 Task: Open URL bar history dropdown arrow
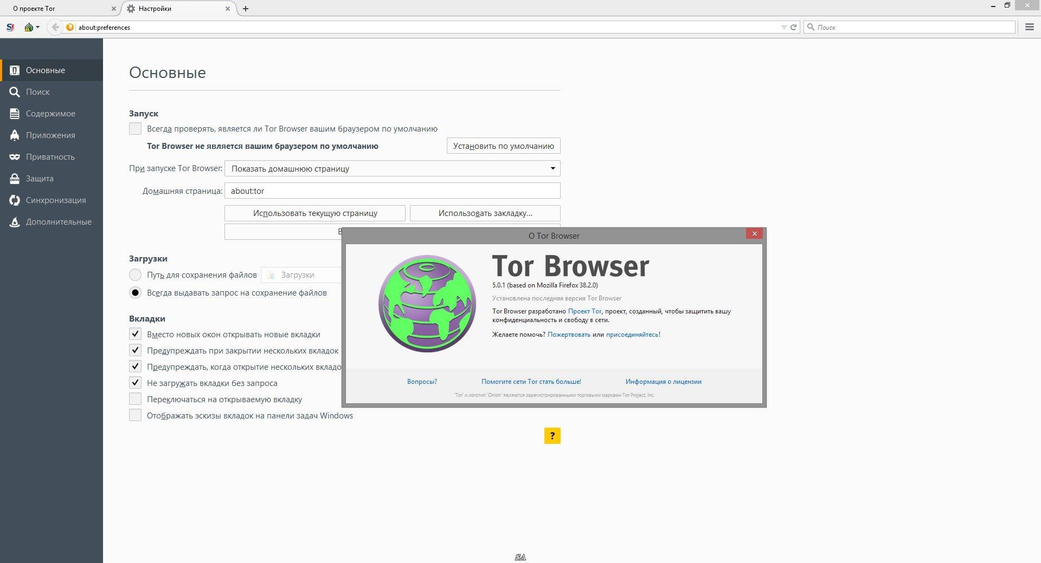coord(784,27)
